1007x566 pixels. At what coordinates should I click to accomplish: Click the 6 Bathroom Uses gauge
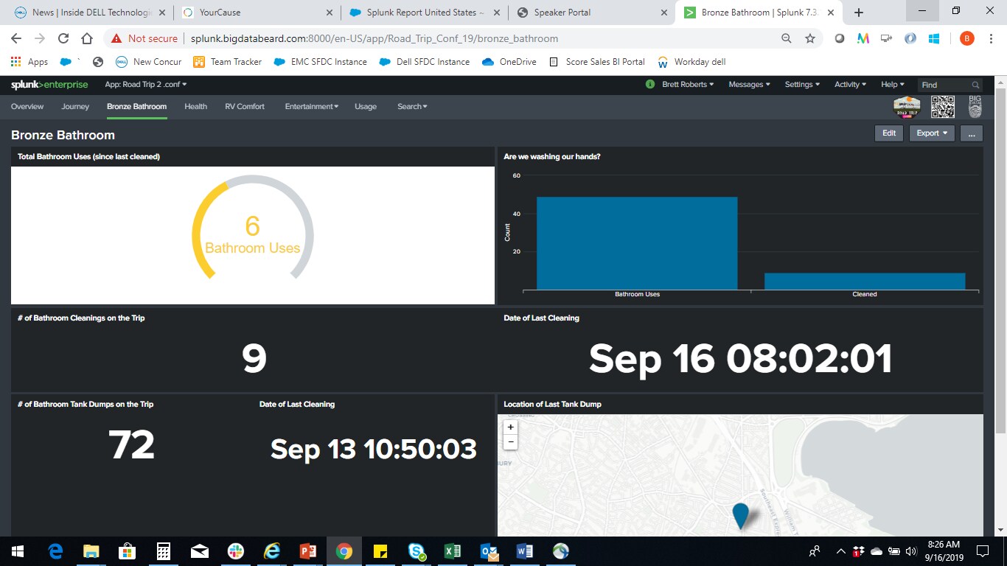(253, 228)
